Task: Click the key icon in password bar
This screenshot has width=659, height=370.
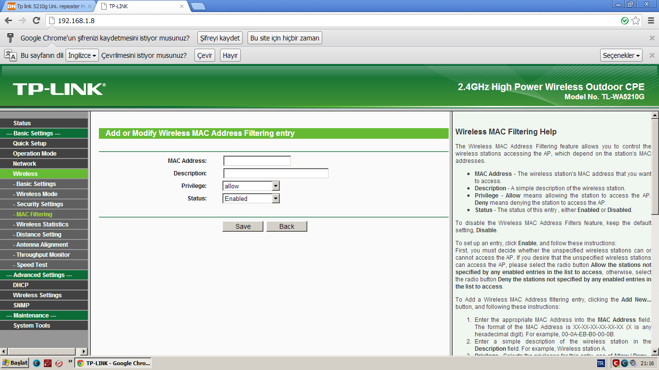Action: coord(10,38)
